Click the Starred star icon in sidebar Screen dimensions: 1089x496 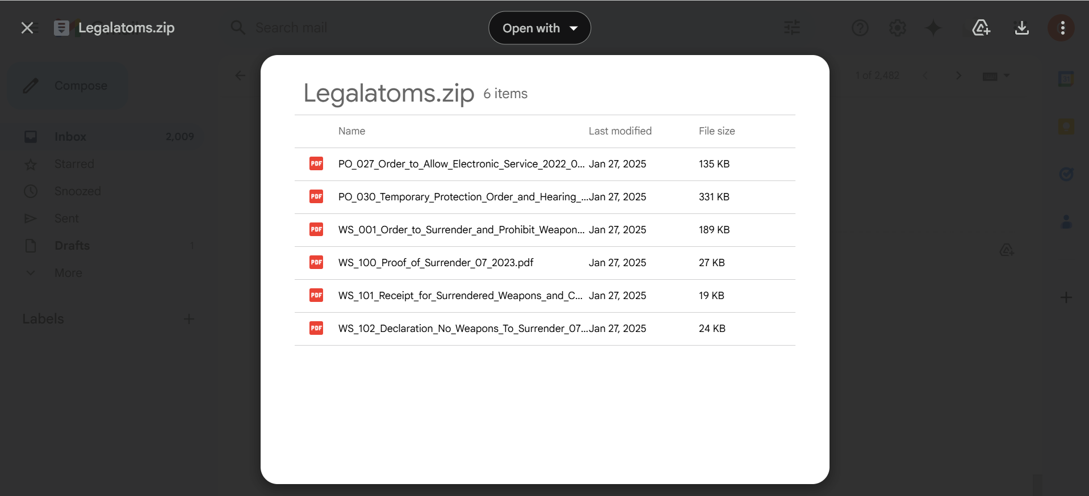pos(31,165)
